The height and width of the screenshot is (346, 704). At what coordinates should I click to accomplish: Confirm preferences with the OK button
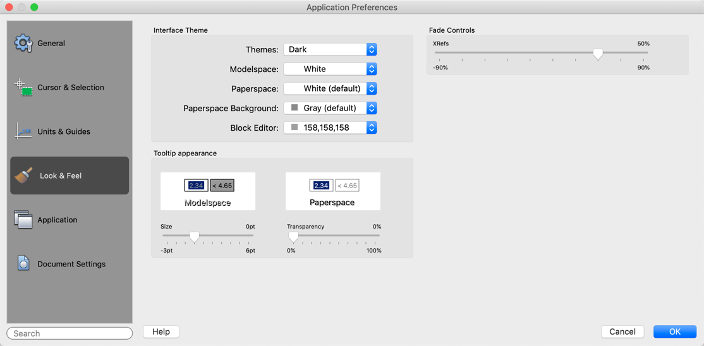675,331
